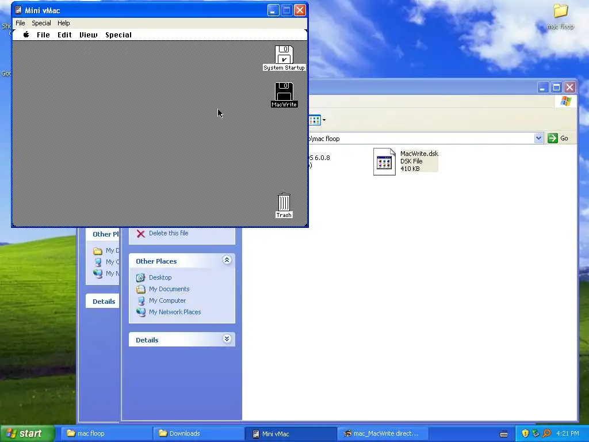Expand the address bar dropdown arrow
Image resolution: width=589 pixels, height=442 pixels.
[538, 138]
